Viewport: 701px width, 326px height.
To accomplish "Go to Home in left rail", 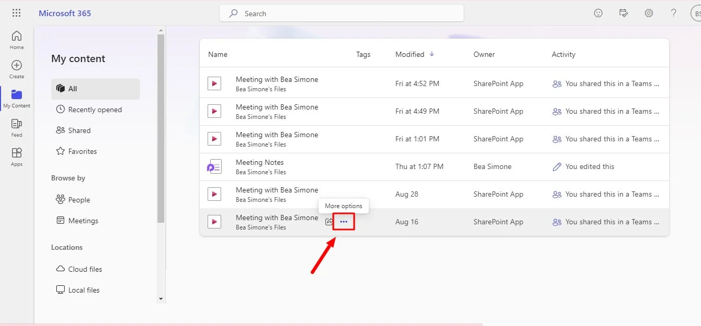I will 17,40.
